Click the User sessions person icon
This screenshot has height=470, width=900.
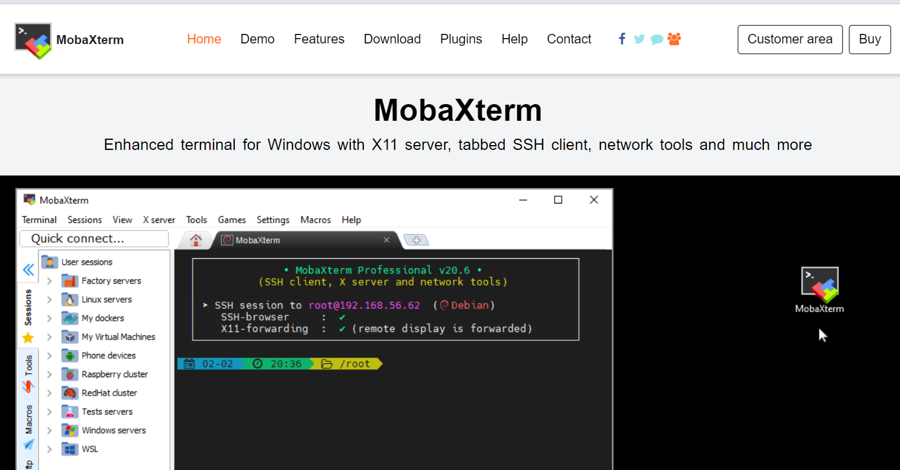(x=50, y=262)
